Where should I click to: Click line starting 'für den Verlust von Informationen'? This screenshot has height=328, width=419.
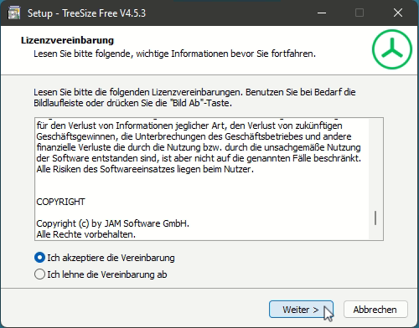(189, 126)
